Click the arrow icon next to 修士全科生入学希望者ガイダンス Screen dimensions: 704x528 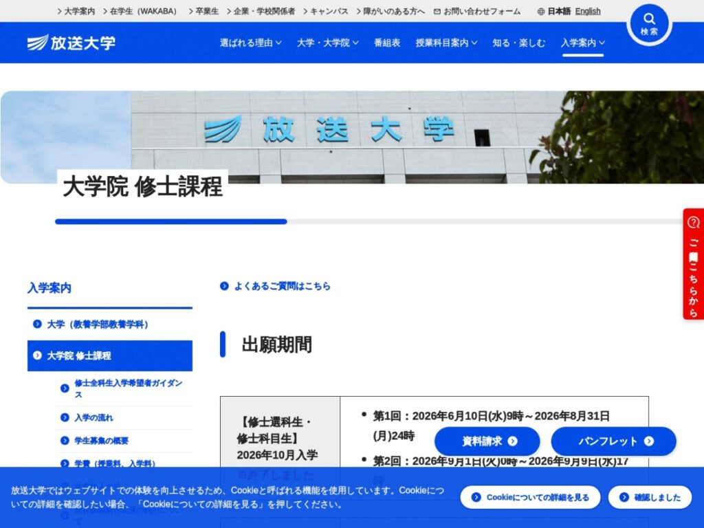tap(65, 388)
